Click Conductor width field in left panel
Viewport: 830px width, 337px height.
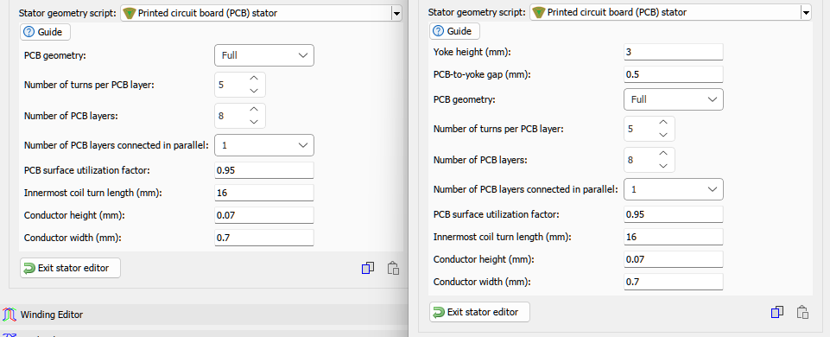[264, 238]
